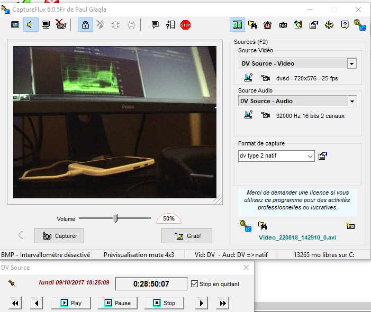Click 'Vid: DV - Aud: DV =>natif' status

click(x=231, y=255)
